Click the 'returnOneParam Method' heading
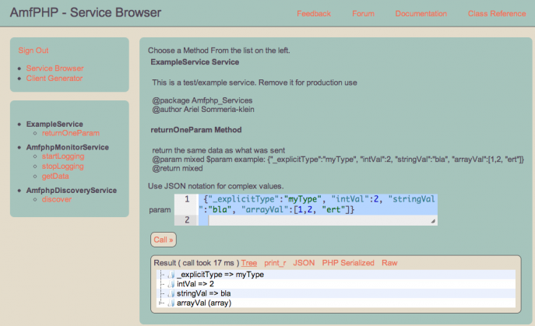The height and width of the screenshot is (326, 535). 196,130
